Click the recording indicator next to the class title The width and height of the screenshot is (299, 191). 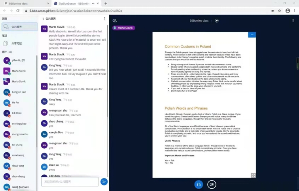click(216, 21)
